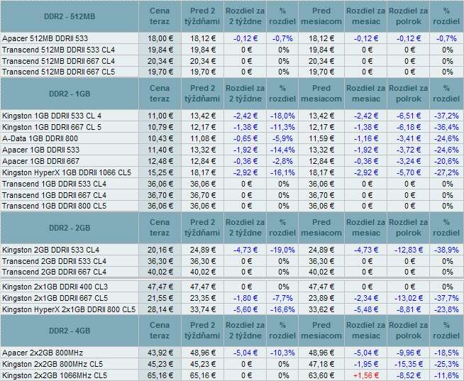Click Kingston 2x1GB DDRII 667 CL5 name
Screen dimensions: 464x381
point(55,298)
